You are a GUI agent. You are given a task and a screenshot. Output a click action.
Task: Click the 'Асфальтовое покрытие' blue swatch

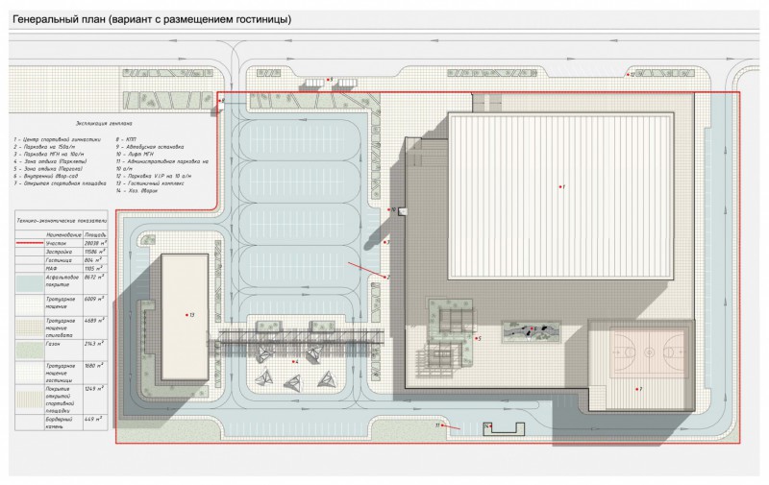coord(29,282)
